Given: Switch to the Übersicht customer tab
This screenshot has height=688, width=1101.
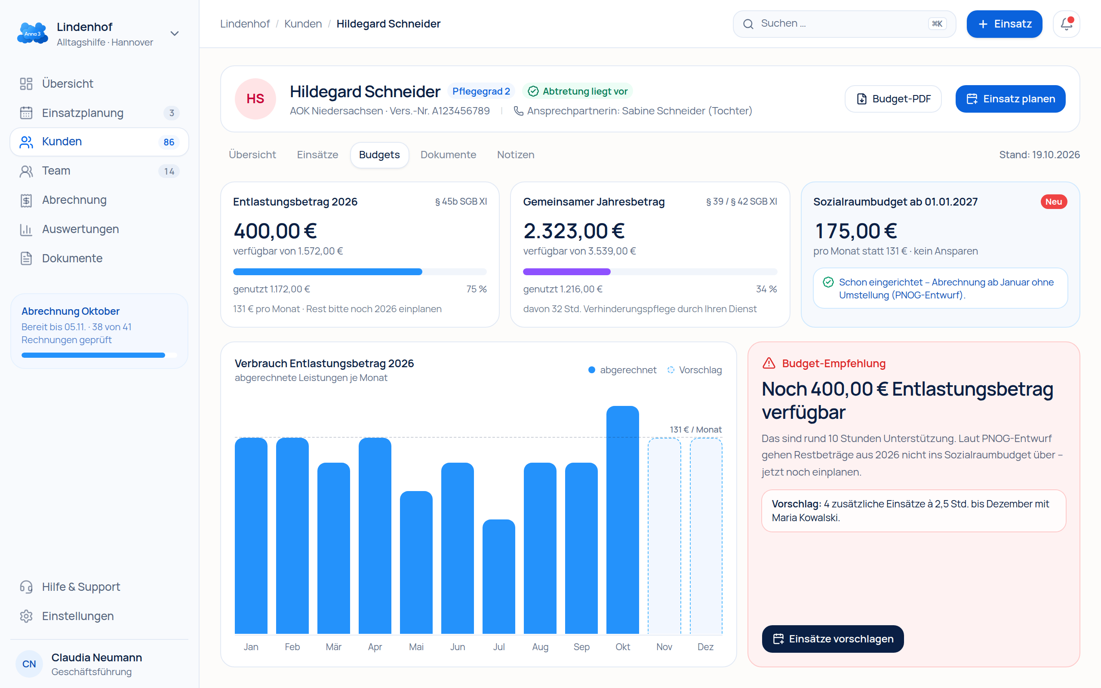Looking at the screenshot, I should coord(252,155).
